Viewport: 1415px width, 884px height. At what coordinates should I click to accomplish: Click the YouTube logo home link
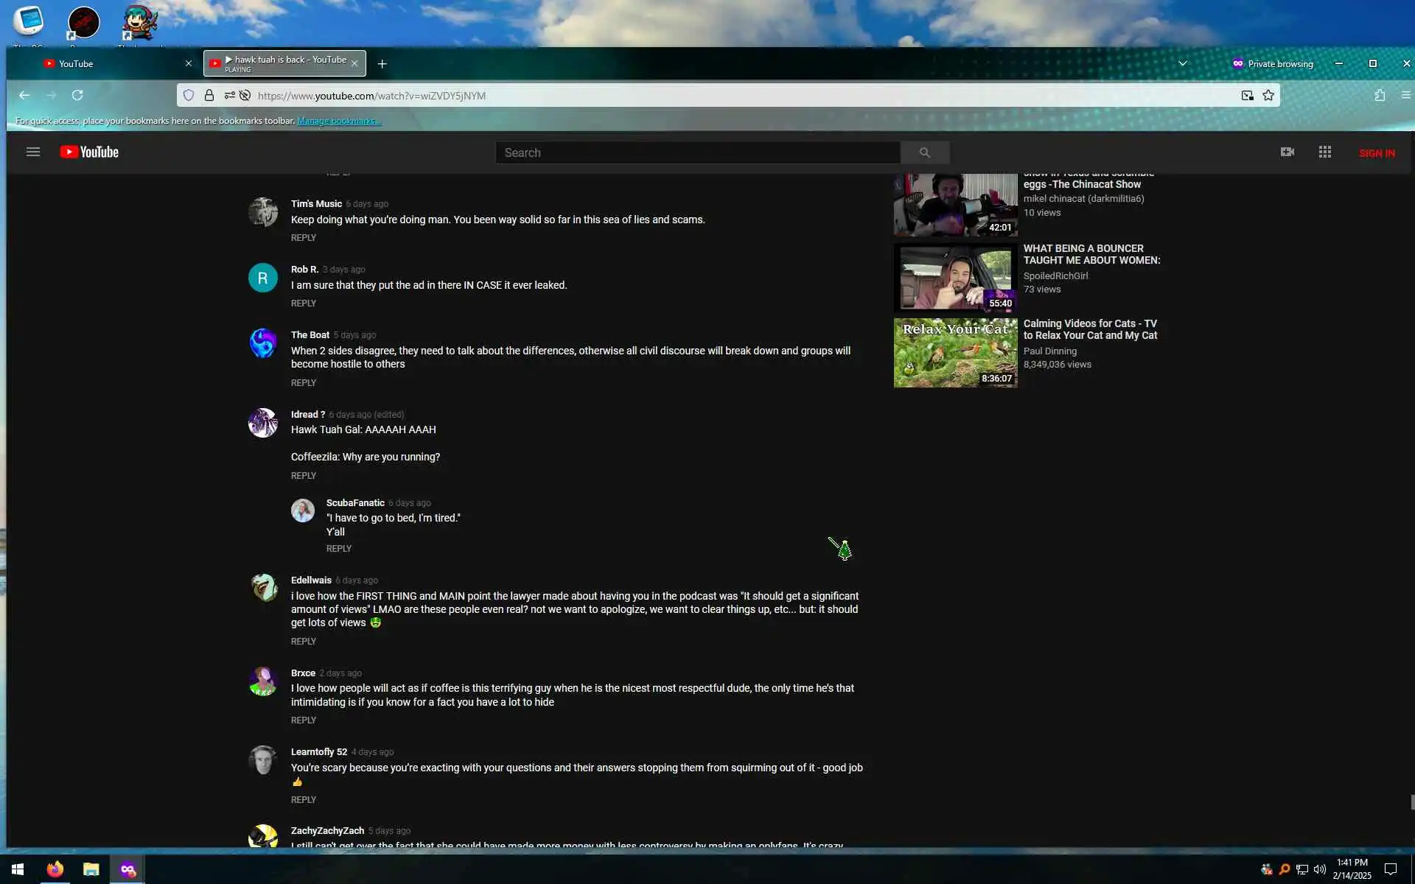click(x=89, y=152)
